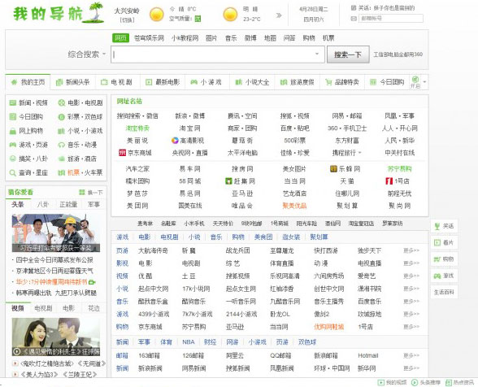Open the 淘宝特卖 link
The height and width of the screenshot is (387, 478).
pos(137,128)
